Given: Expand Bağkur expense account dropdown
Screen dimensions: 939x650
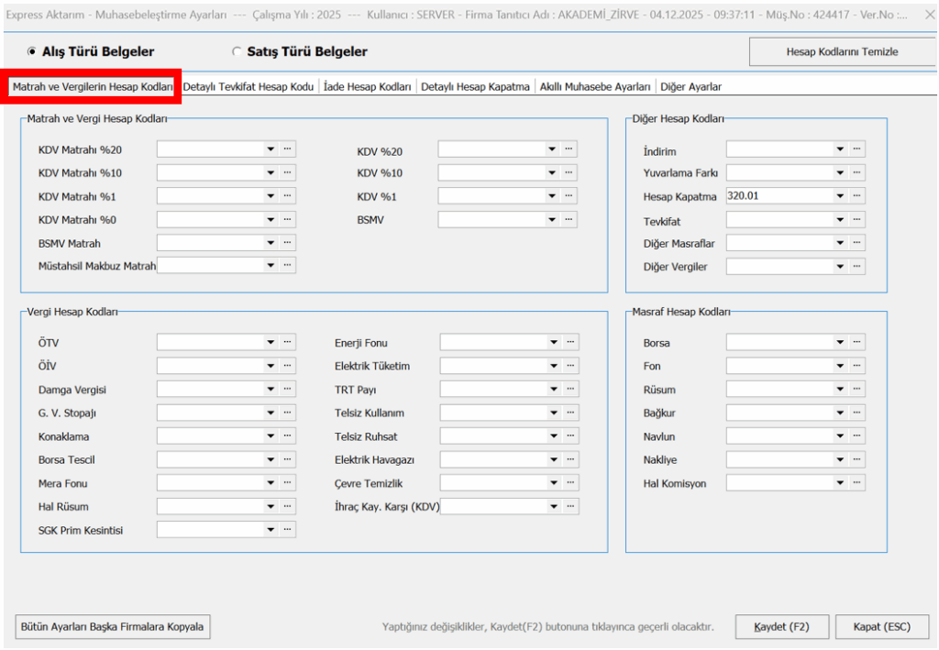Looking at the screenshot, I should tap(840, 413).
